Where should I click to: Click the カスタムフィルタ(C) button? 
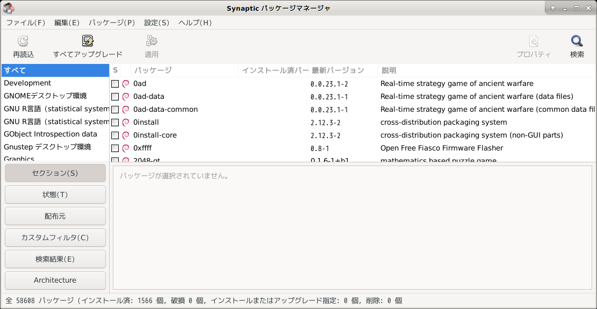(x=55, y=238)
